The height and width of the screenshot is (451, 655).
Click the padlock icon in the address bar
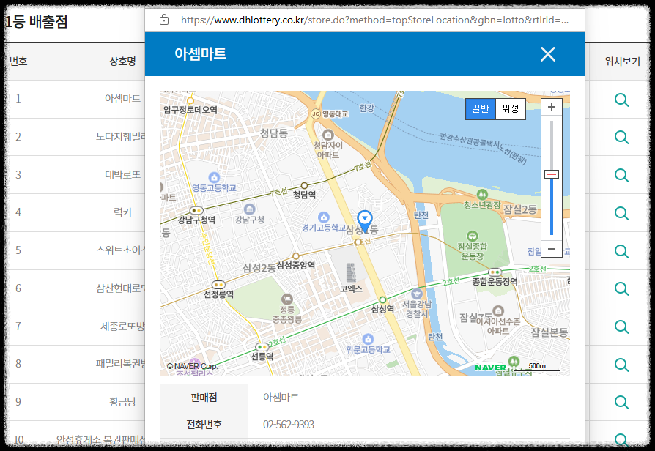coord(164,20)
